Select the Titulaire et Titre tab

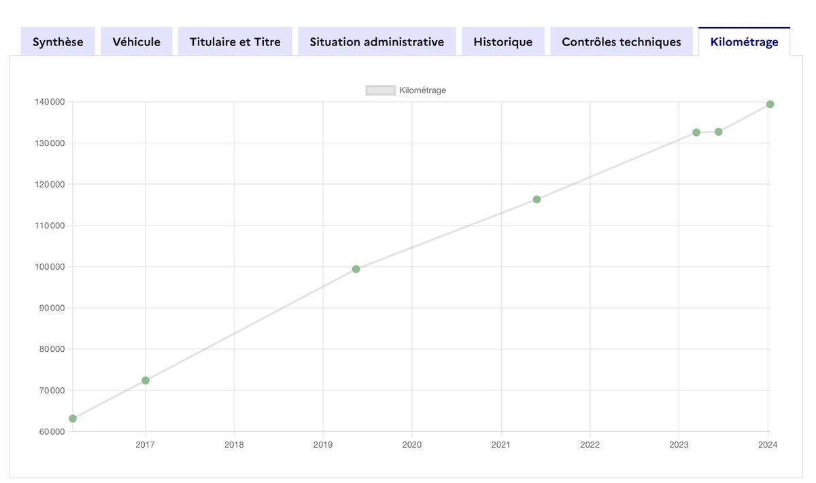click(235, 42)
